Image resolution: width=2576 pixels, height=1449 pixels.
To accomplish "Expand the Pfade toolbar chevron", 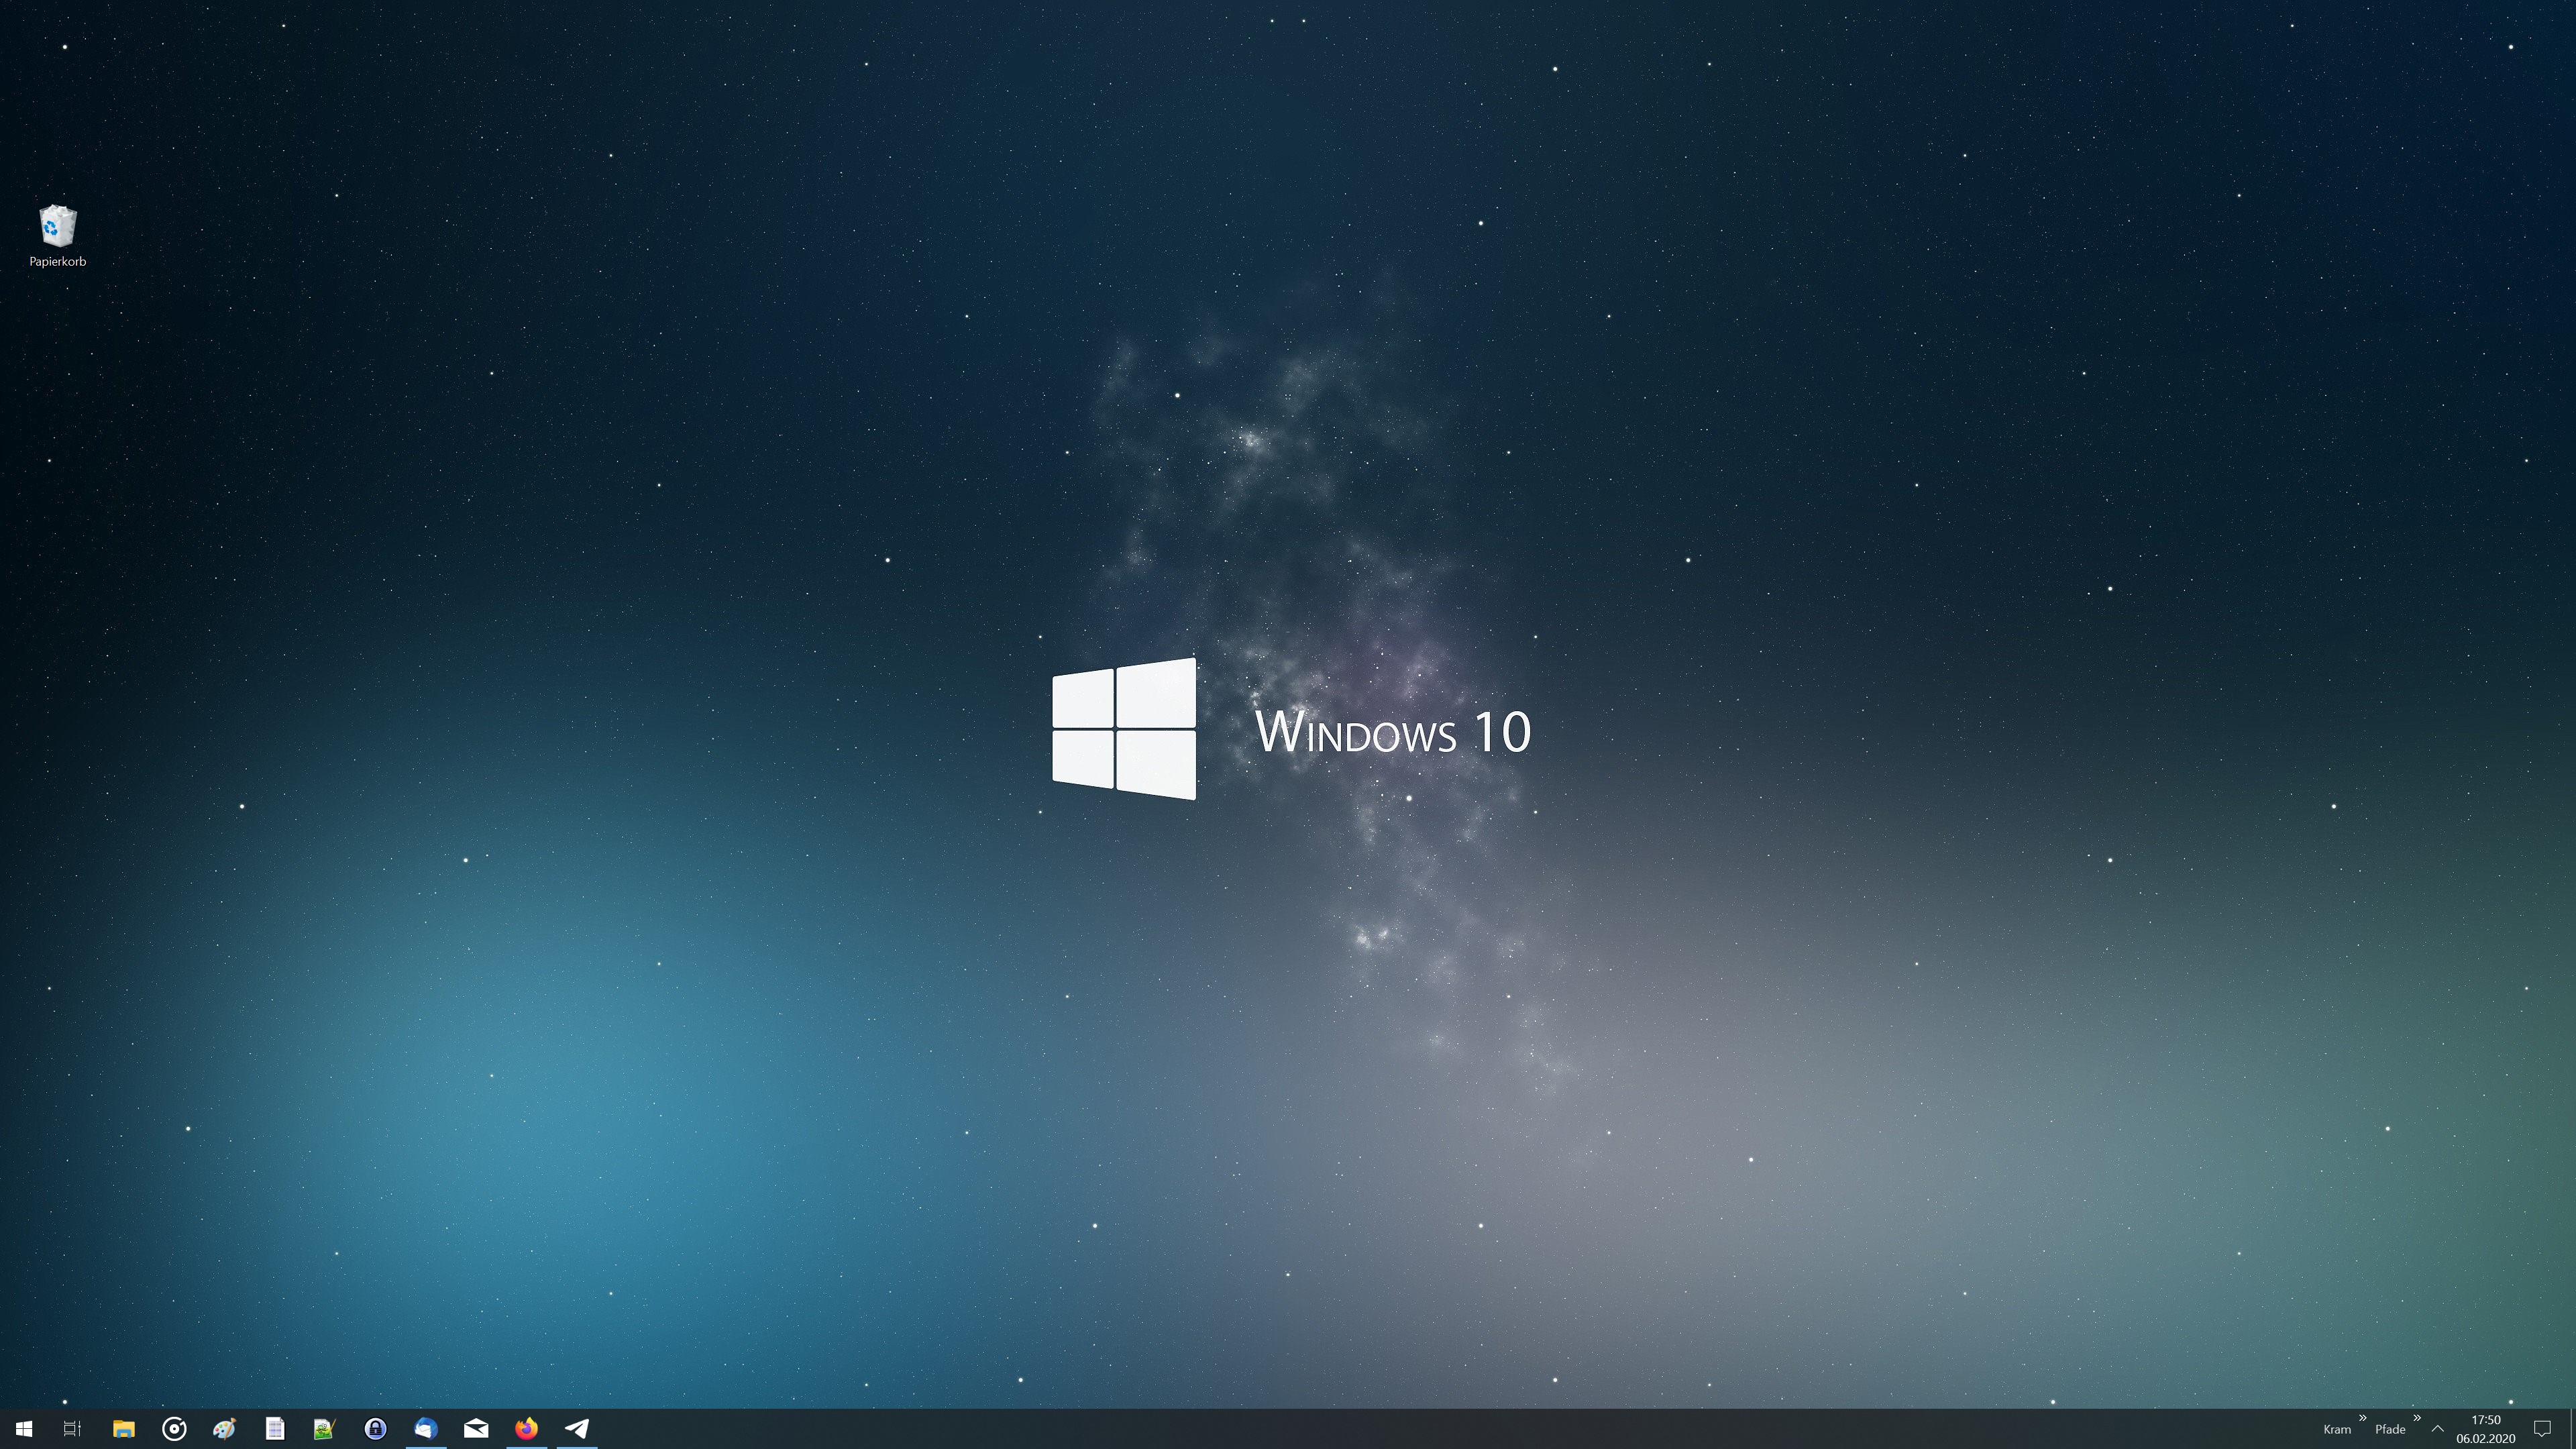I will coord(2417,1417).
